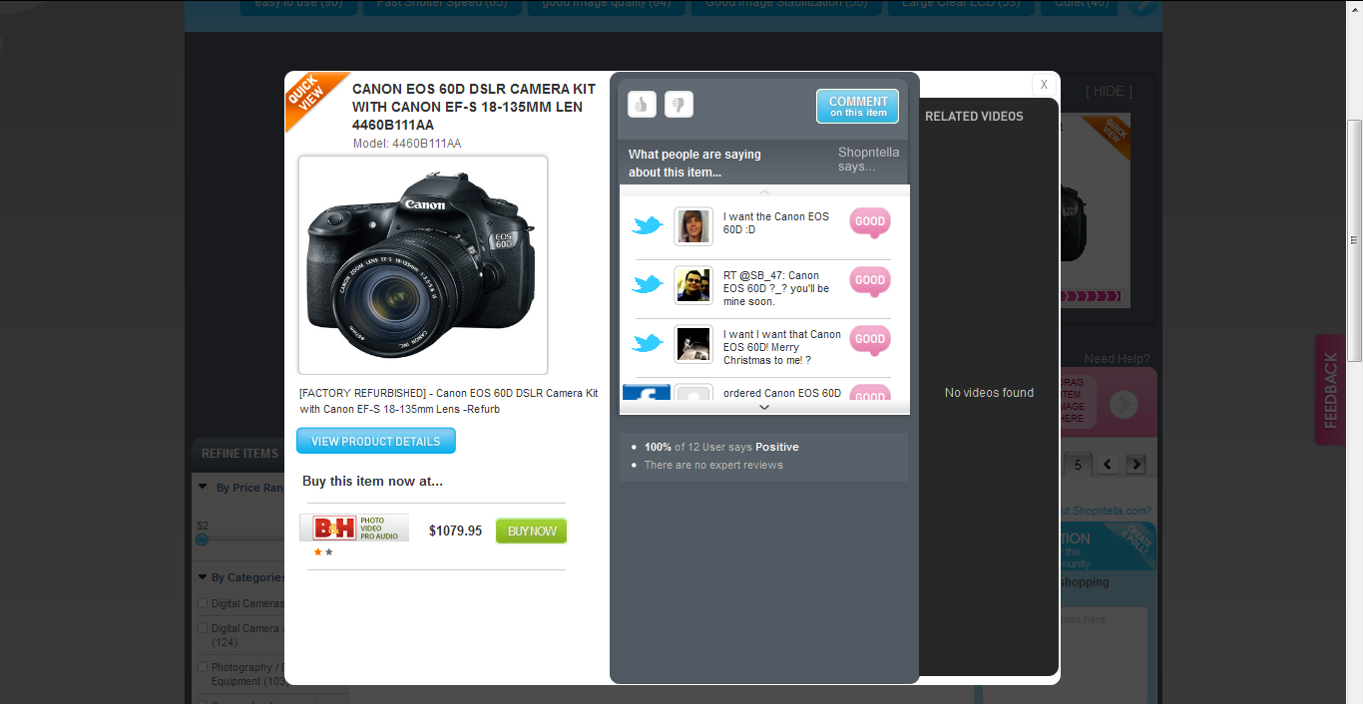
Task: Select 'What people are saying' tab
Action: 694,163
